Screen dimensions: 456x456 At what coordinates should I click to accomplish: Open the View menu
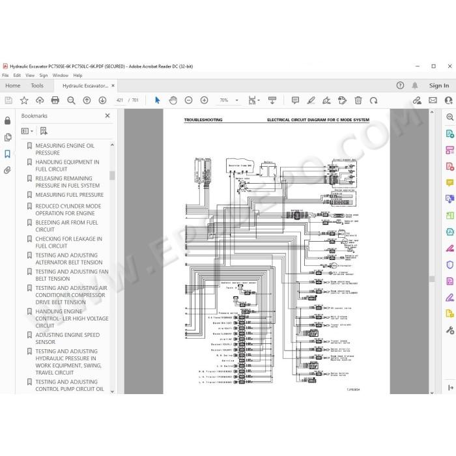(30, 76)
